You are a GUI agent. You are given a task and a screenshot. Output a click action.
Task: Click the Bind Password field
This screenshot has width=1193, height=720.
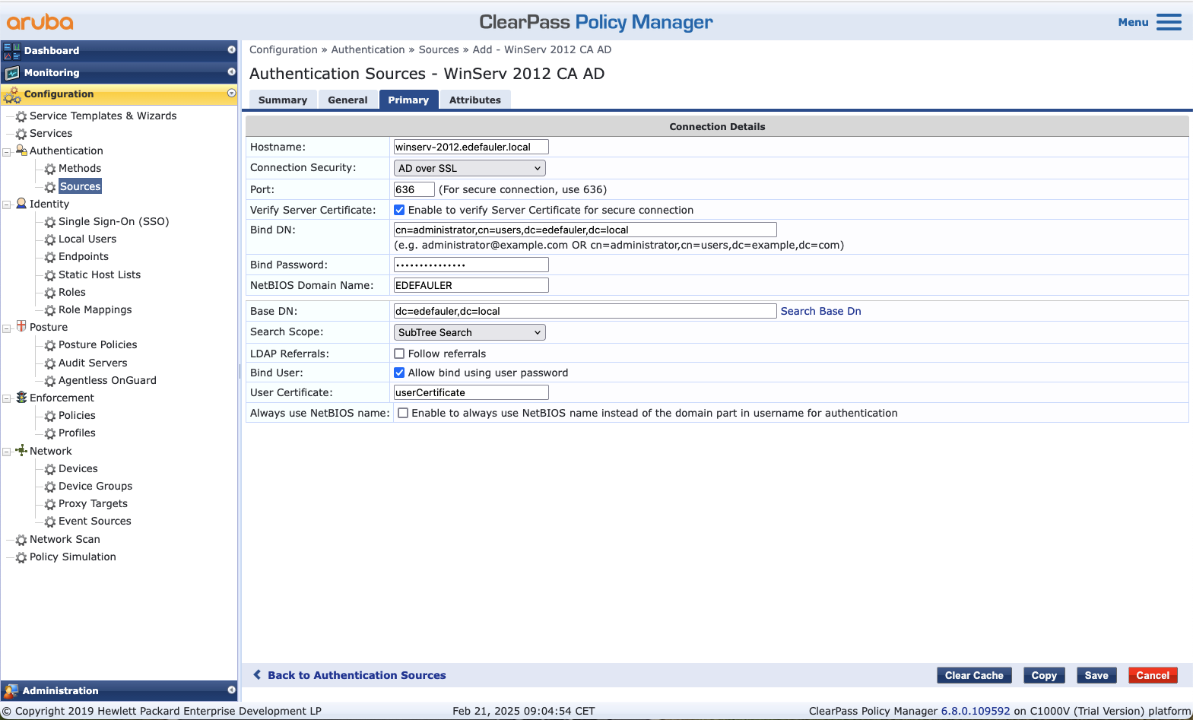tap(471, 265)
